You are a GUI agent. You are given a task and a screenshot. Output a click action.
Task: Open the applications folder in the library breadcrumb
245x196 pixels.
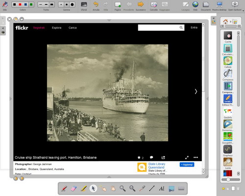click(x=235, y=22)
